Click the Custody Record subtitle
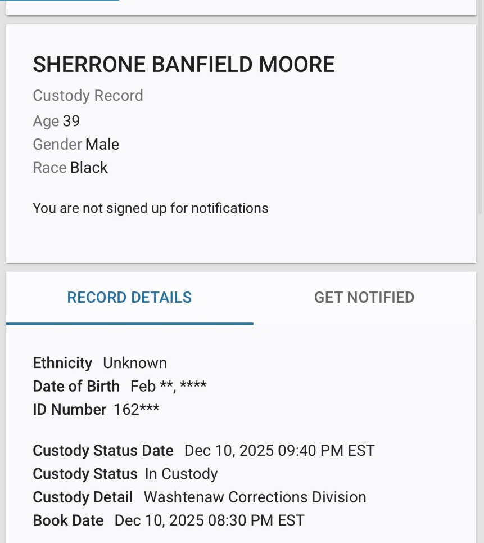 88,96
